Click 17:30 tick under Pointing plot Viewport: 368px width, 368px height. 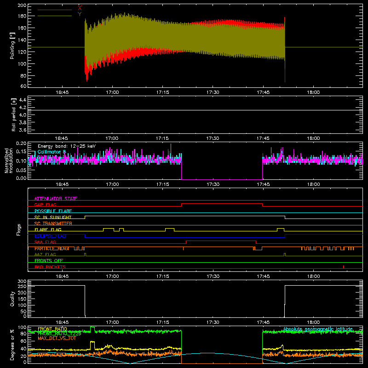coord(213,92)
